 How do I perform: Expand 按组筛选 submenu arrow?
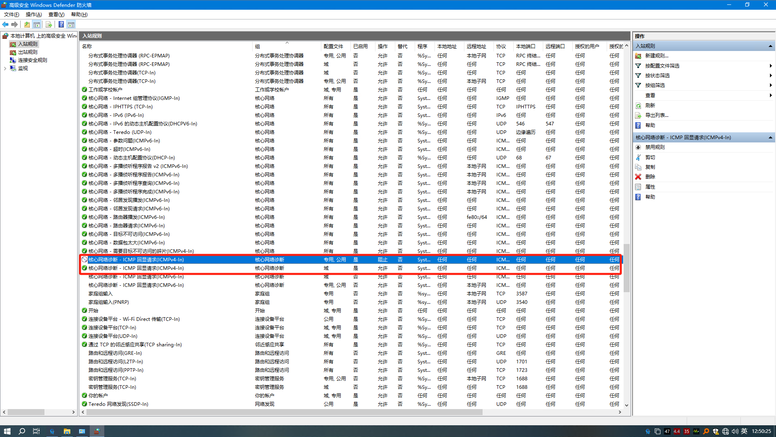[x=770, y=85]
